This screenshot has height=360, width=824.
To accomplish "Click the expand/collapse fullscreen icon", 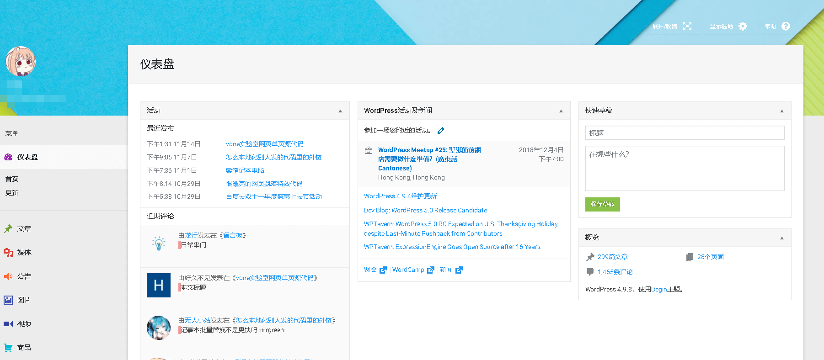I will [687, 26].
